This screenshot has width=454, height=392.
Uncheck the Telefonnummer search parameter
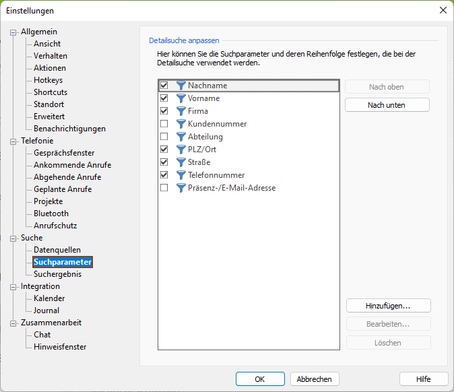(x=164, y=175)
